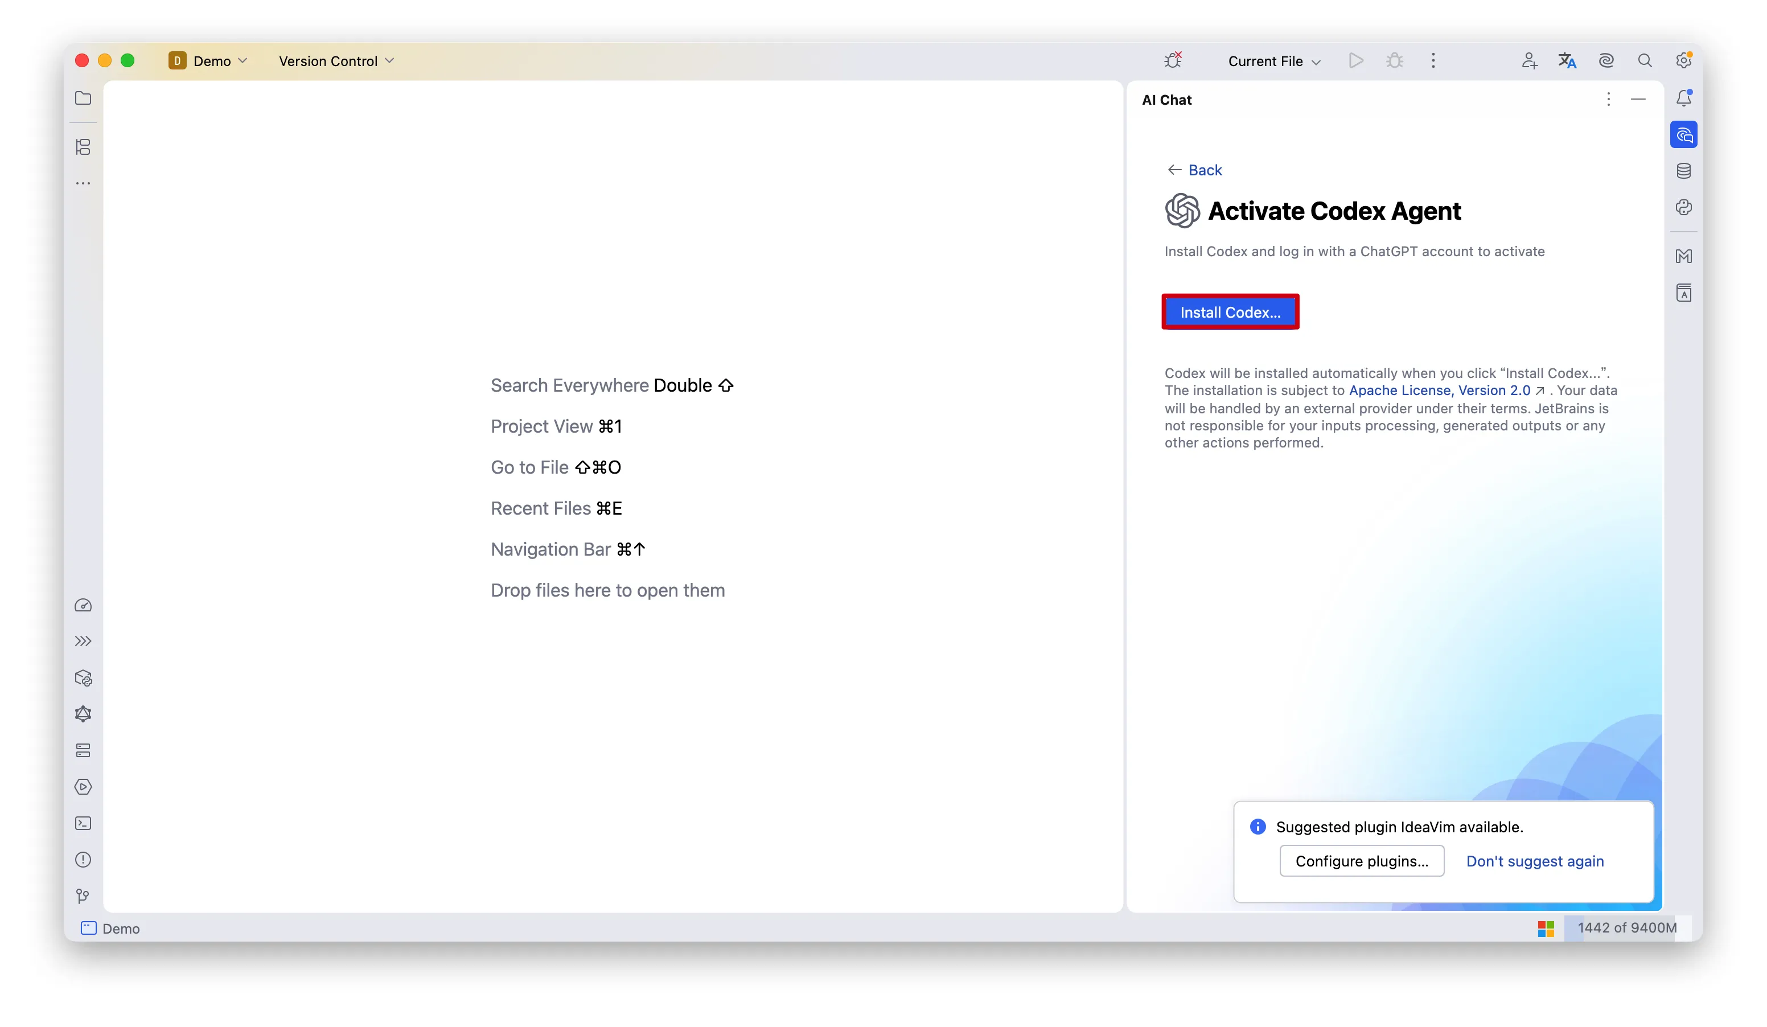Open the Python Console tool window

(x=1683, y=207)
